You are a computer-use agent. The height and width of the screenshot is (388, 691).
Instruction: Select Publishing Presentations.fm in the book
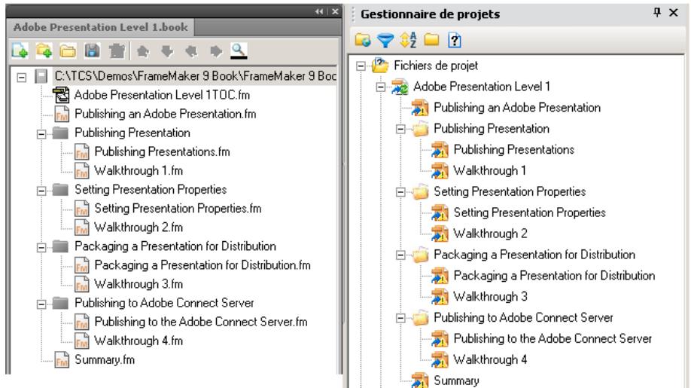pos(162,151)
